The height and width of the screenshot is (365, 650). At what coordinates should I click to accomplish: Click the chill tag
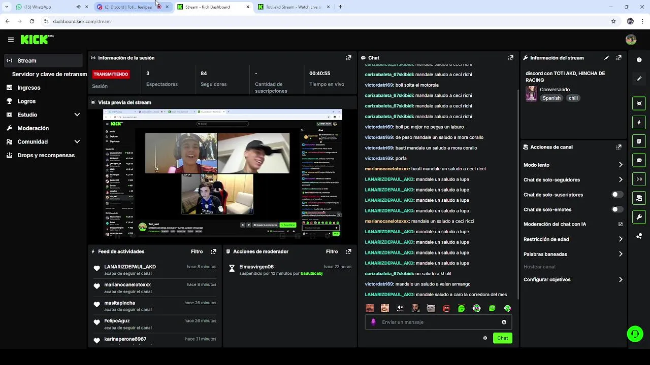point(573,98)
